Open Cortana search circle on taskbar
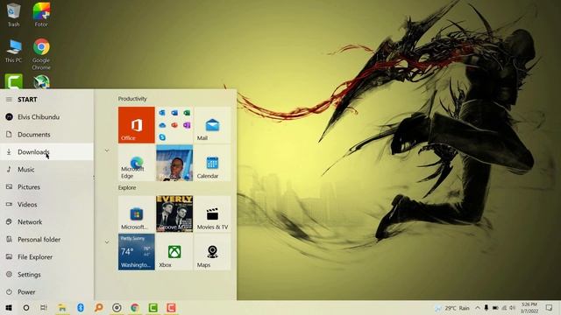 (x=26, y=307)
